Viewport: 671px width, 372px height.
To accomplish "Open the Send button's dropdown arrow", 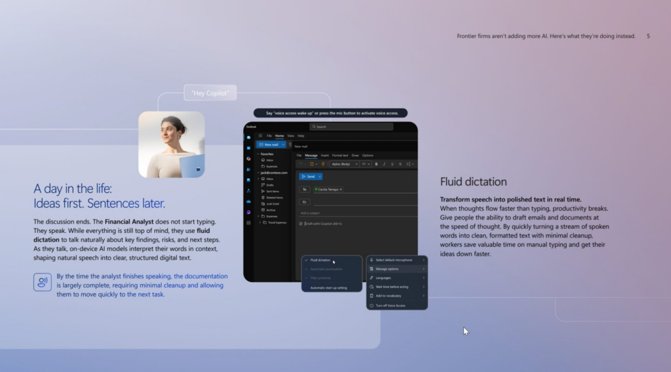I will [320, 176].
